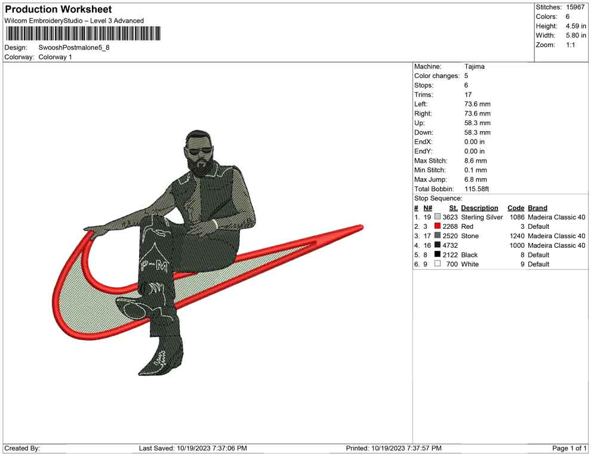This screenshot has height=454, width=591.
Task: Click the "Production Worksheet" title
Action: coord(59,9)
